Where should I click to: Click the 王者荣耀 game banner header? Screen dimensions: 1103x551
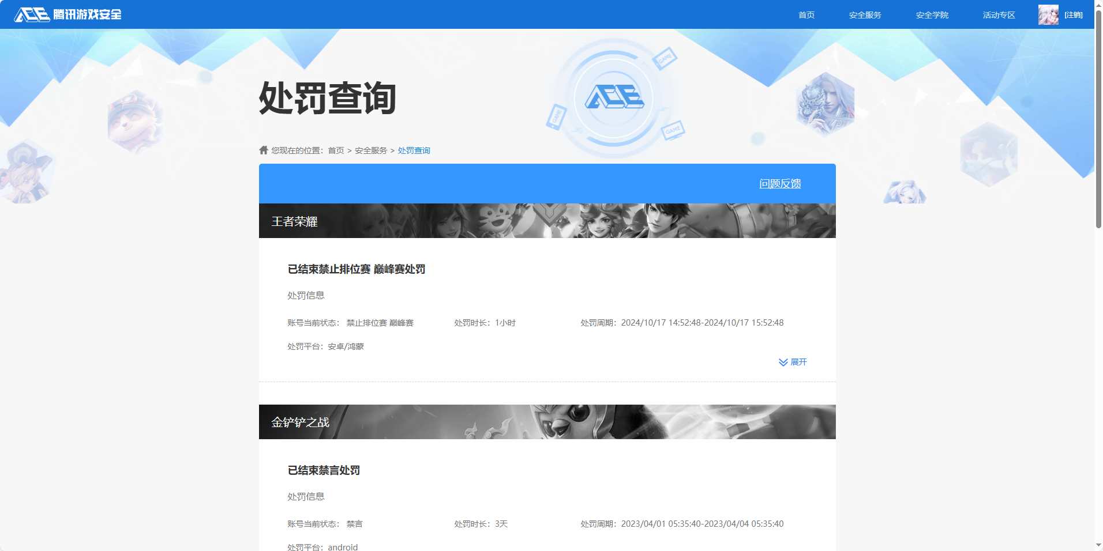point(547,221)
